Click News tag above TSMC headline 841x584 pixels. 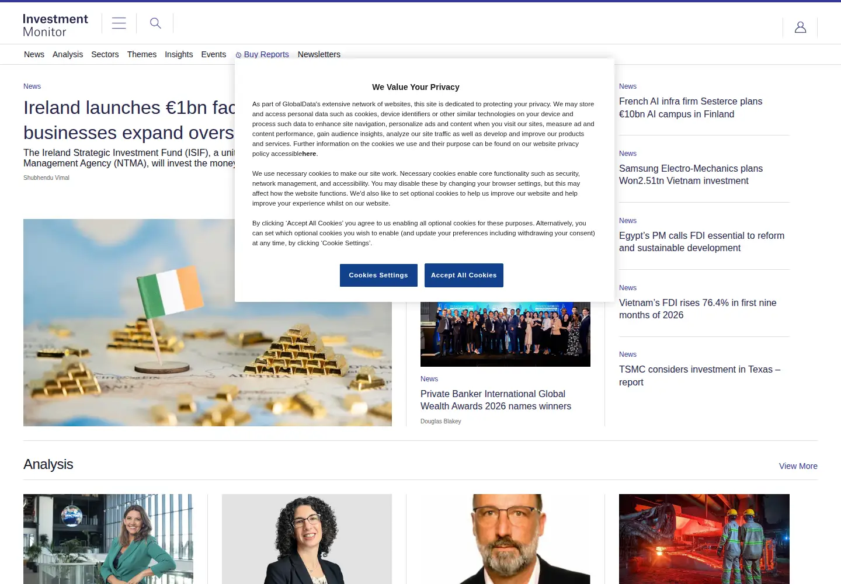point(628,354)
